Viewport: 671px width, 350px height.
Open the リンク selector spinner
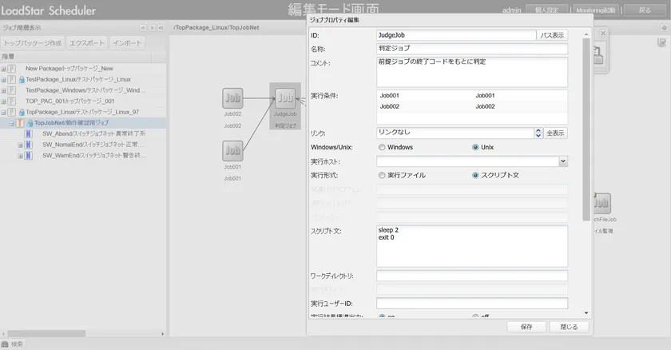point(538,133)
